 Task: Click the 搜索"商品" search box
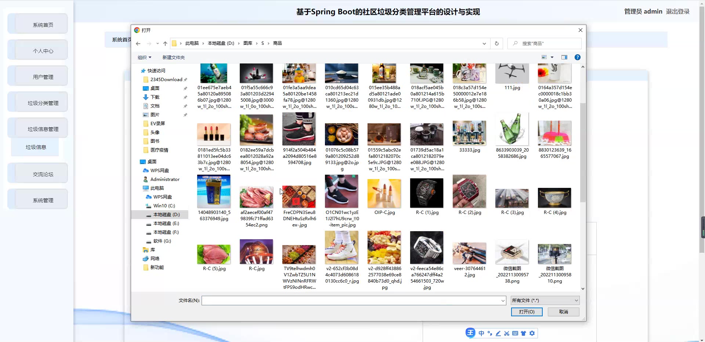click(x=544, y=43)
